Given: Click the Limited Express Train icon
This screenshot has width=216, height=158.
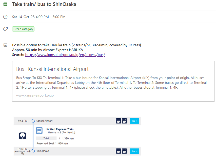Looking at the screenshot, I should 39,131.
